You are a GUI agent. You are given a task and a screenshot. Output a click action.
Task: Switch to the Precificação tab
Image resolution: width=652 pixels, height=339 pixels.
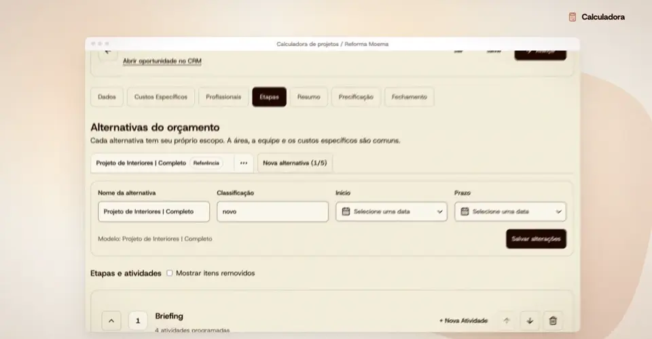356,97
